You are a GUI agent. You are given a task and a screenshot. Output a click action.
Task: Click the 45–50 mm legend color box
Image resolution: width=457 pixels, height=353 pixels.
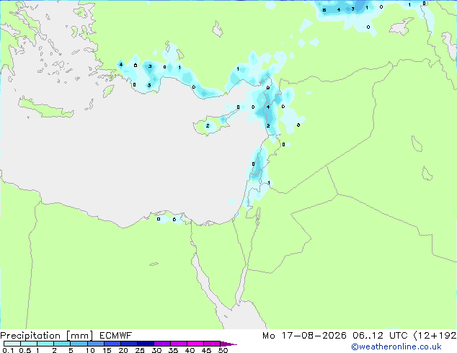[212, 344]
